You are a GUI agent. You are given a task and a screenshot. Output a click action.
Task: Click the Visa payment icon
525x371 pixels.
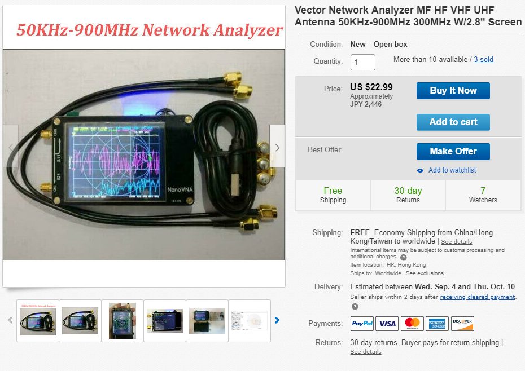tap(387, 324)
